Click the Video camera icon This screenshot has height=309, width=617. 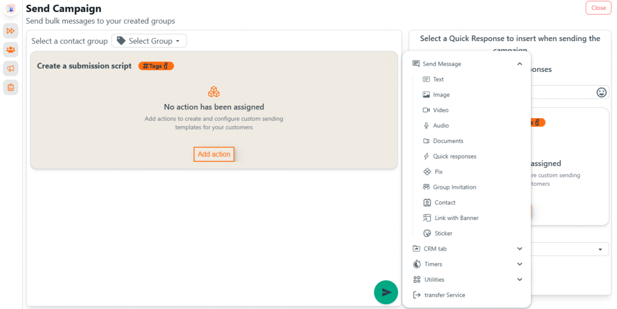426,110
